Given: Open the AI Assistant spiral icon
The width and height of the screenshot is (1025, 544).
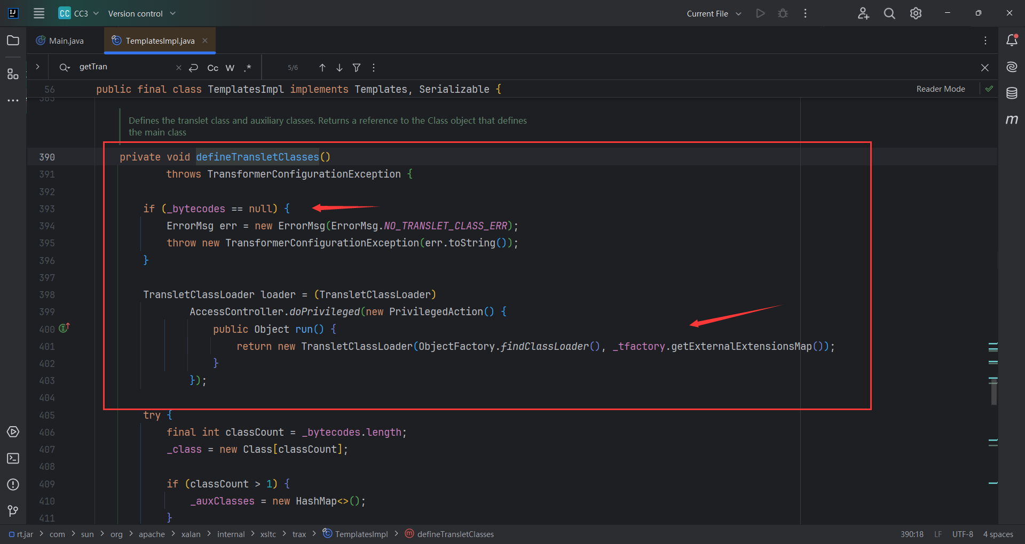Looking at the screenshot, I should [x=1012, y=67].
